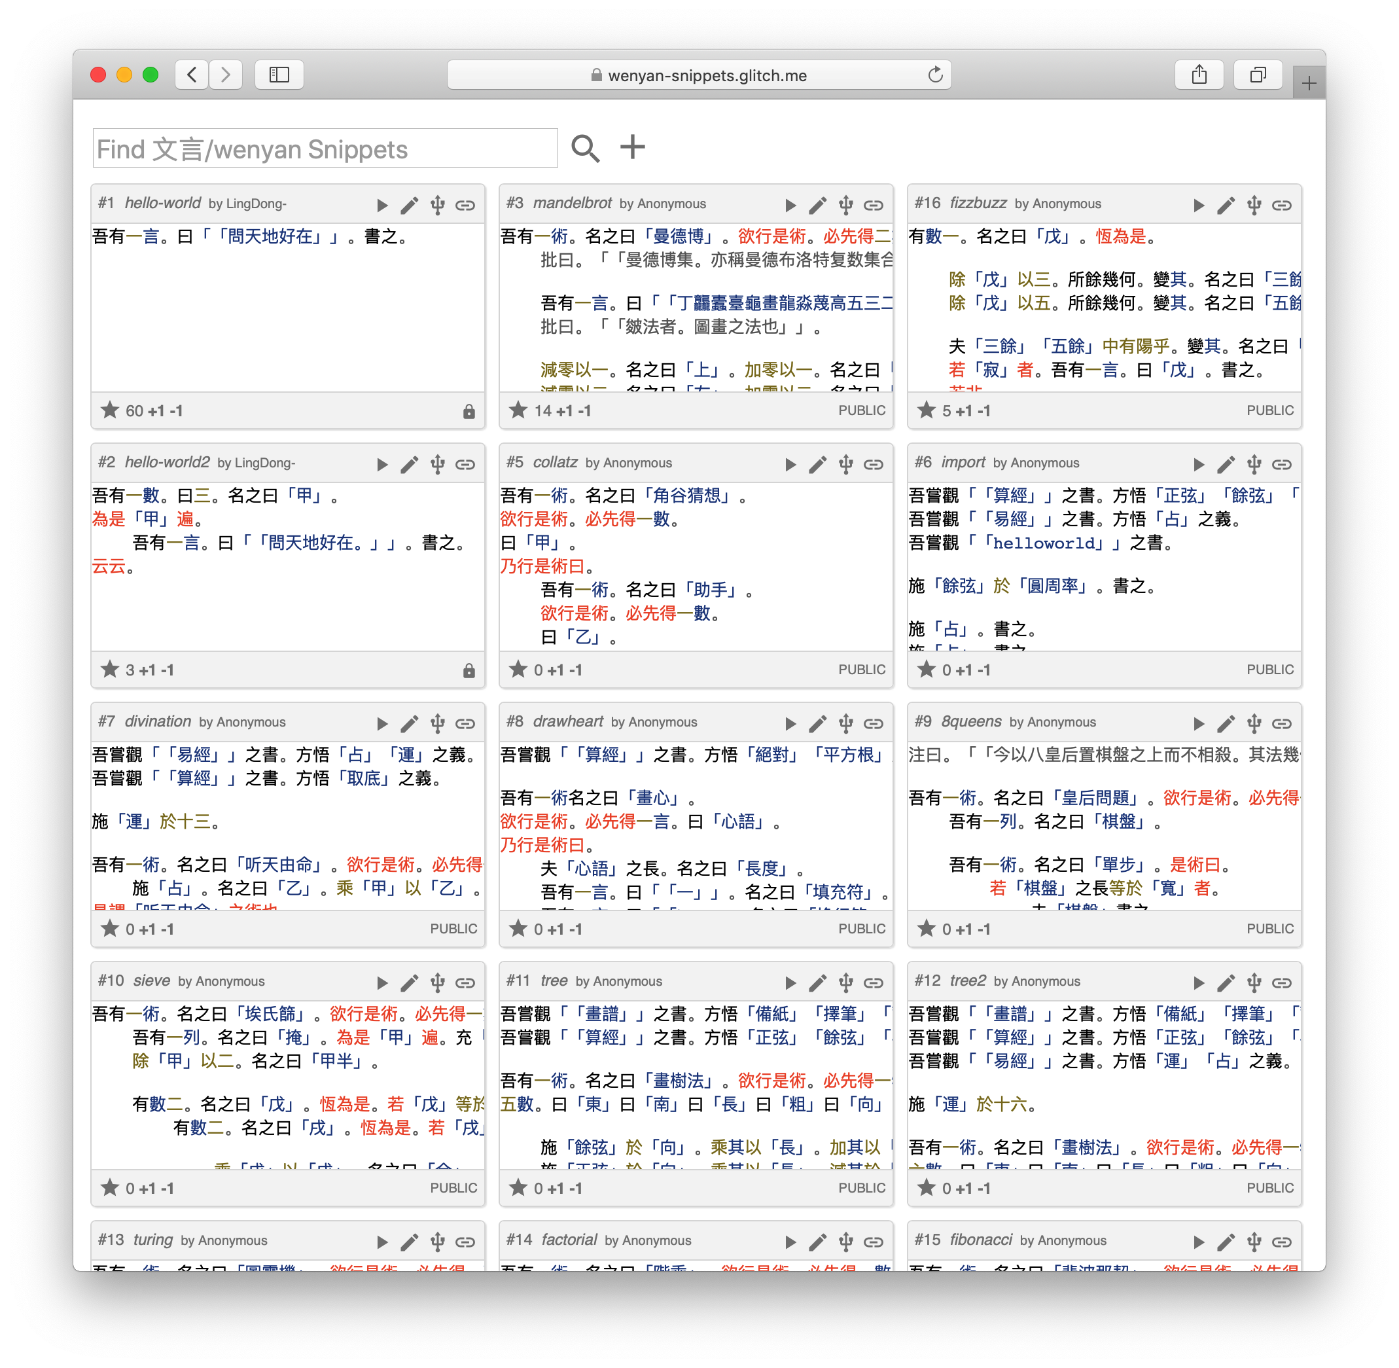
Task: Edit the drawheart snippet
Action: pyautogui.click(x=817, y=724)
